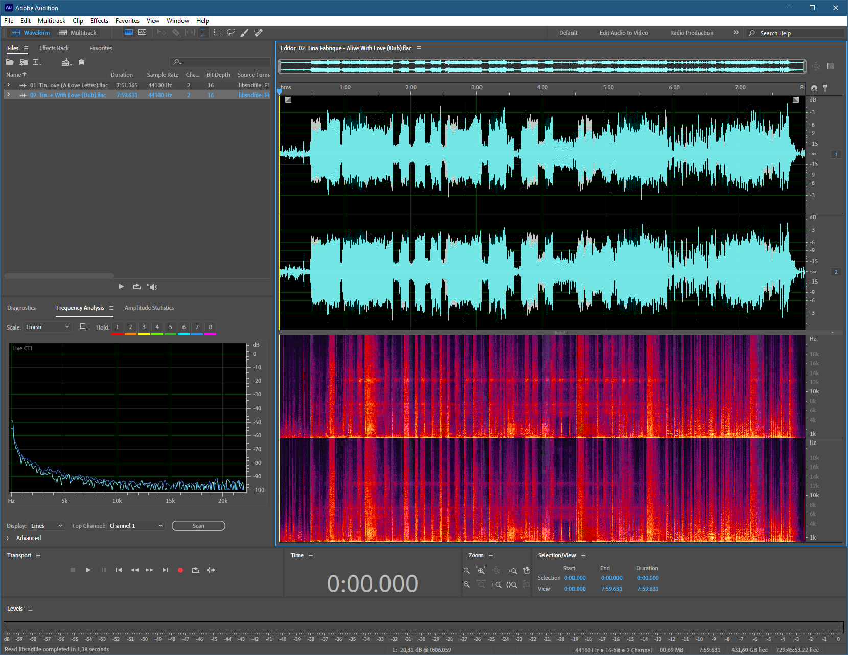Image resolution: width=848 pixels, height=655 pixels.
Task: Open New File dropdown in Files panel
Action: tap(37, 62)
